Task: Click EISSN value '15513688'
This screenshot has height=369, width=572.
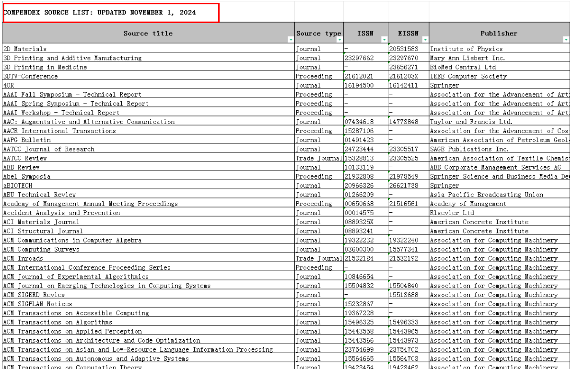Action: pos(409,295)
